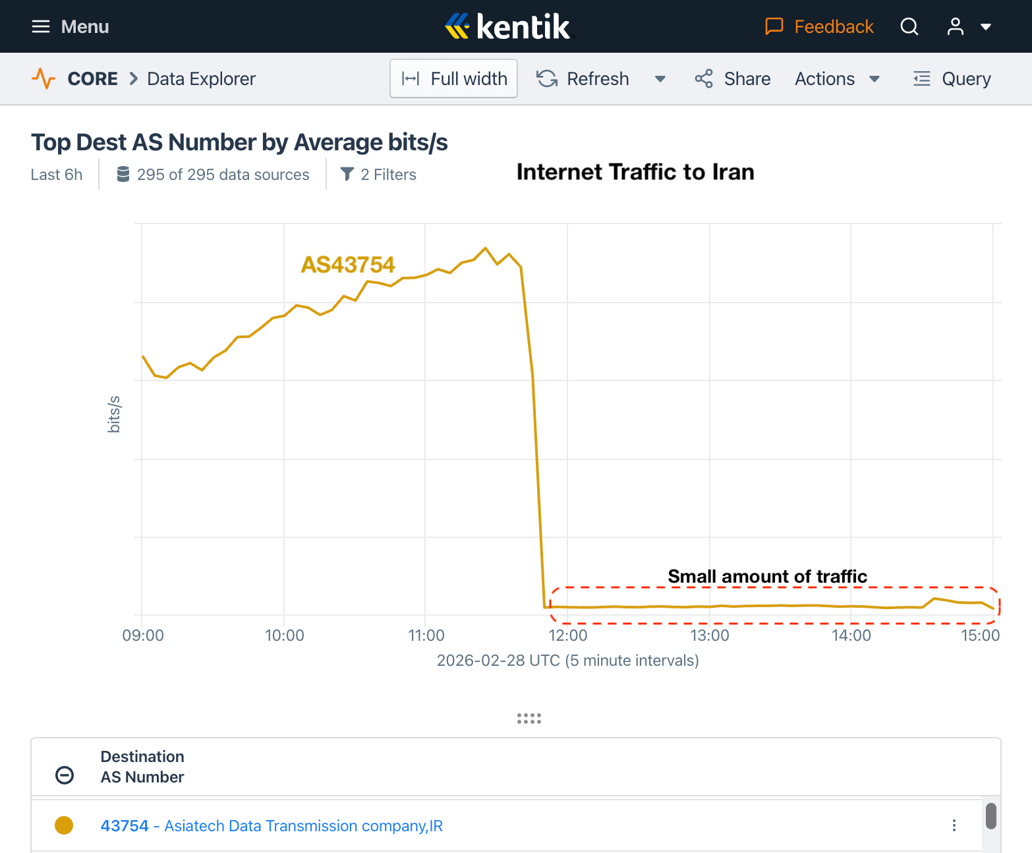Viewport: 1032px width, 853px height.
Task: Toggle Full width layout
Action: (x=453, y=78)
